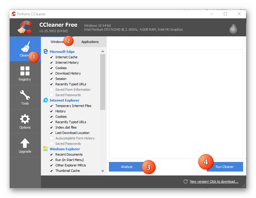
Task: Click the Microsoft Edge category icon
Action: tap(46, 52)
